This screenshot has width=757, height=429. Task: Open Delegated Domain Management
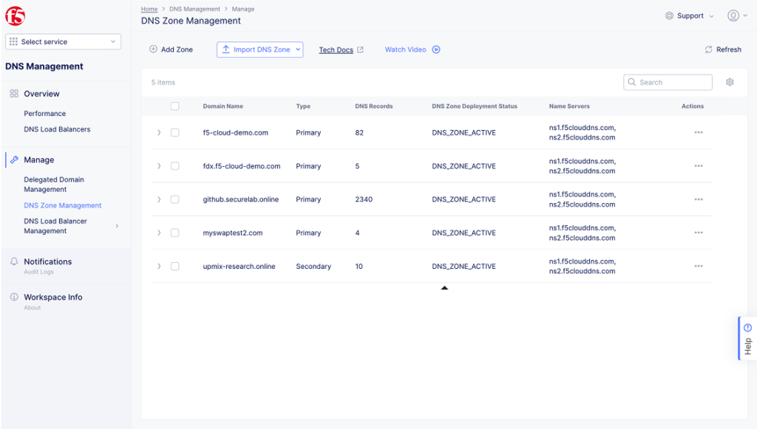54,184
